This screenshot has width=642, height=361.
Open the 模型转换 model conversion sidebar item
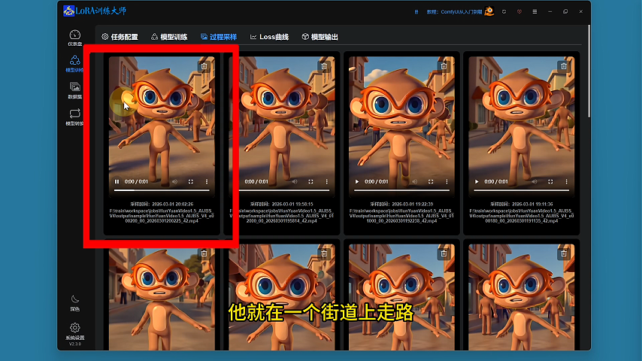(75, 117)
